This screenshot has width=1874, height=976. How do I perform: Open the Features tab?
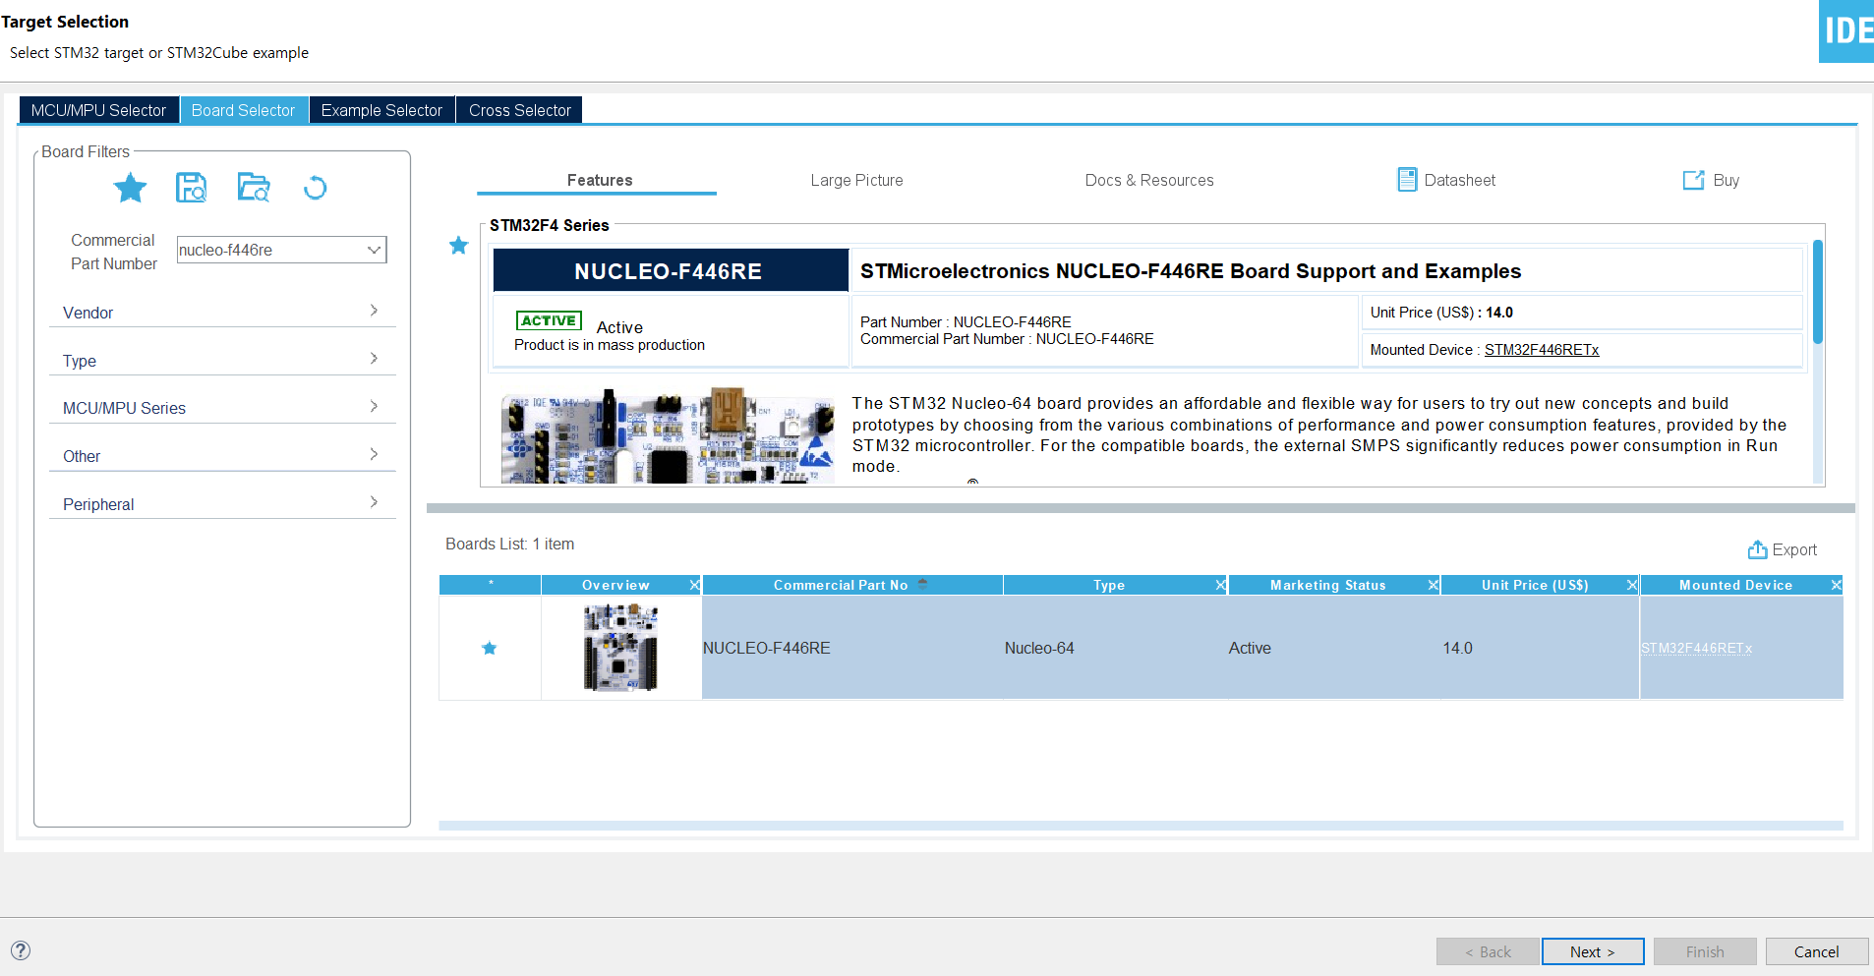(x=599, y=180)
